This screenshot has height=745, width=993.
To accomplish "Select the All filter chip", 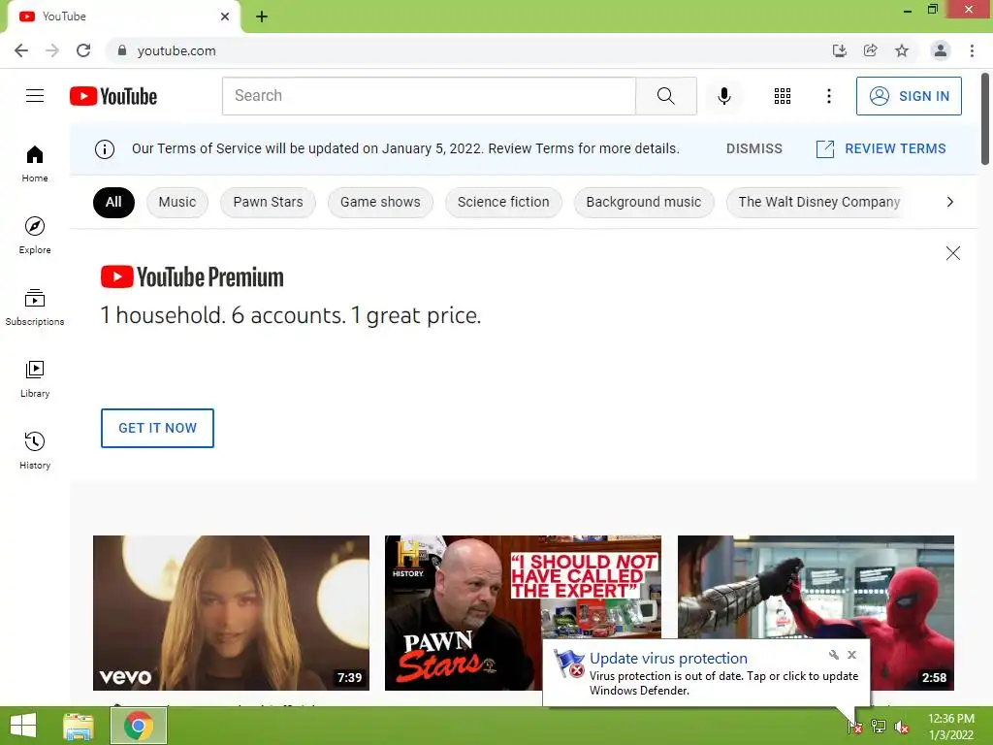I will point(113,202).
